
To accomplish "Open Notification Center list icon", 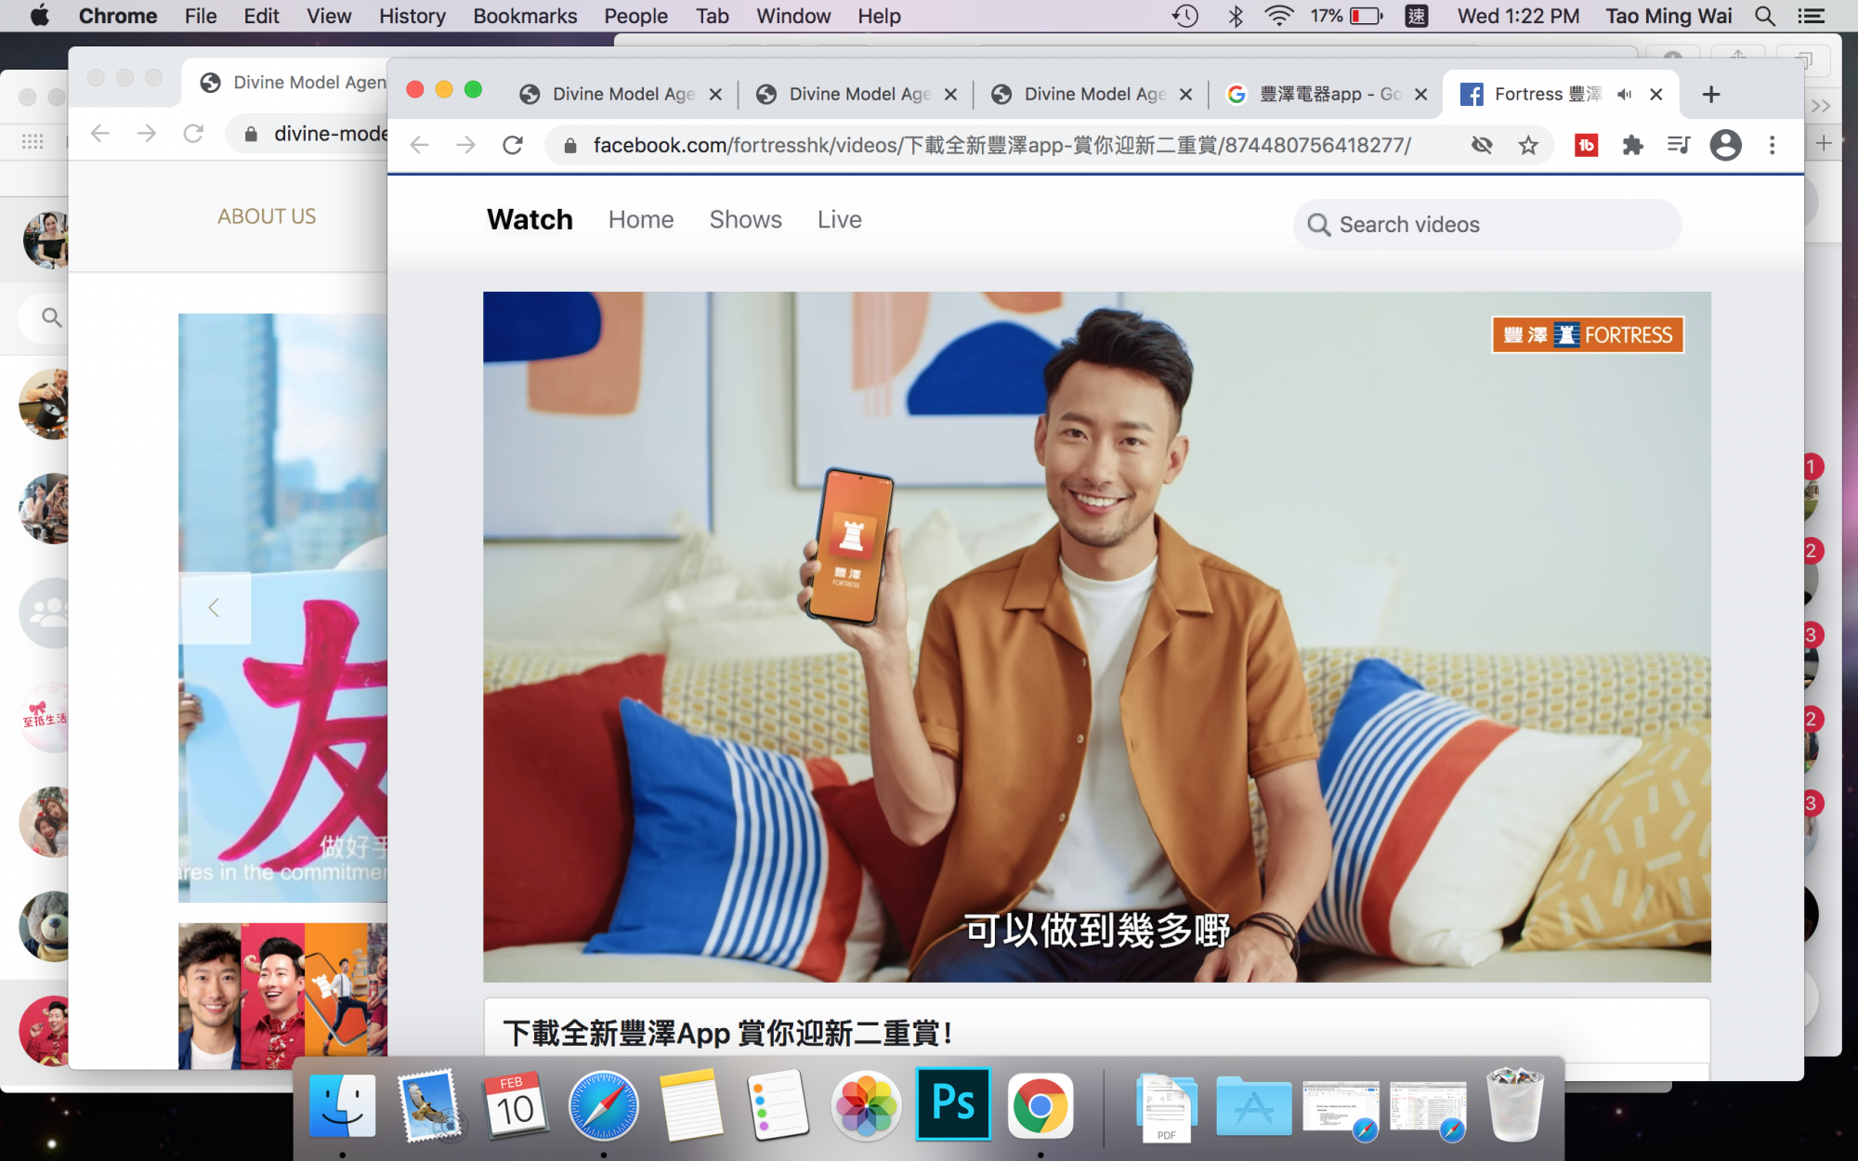I will tap(1811, 16).
